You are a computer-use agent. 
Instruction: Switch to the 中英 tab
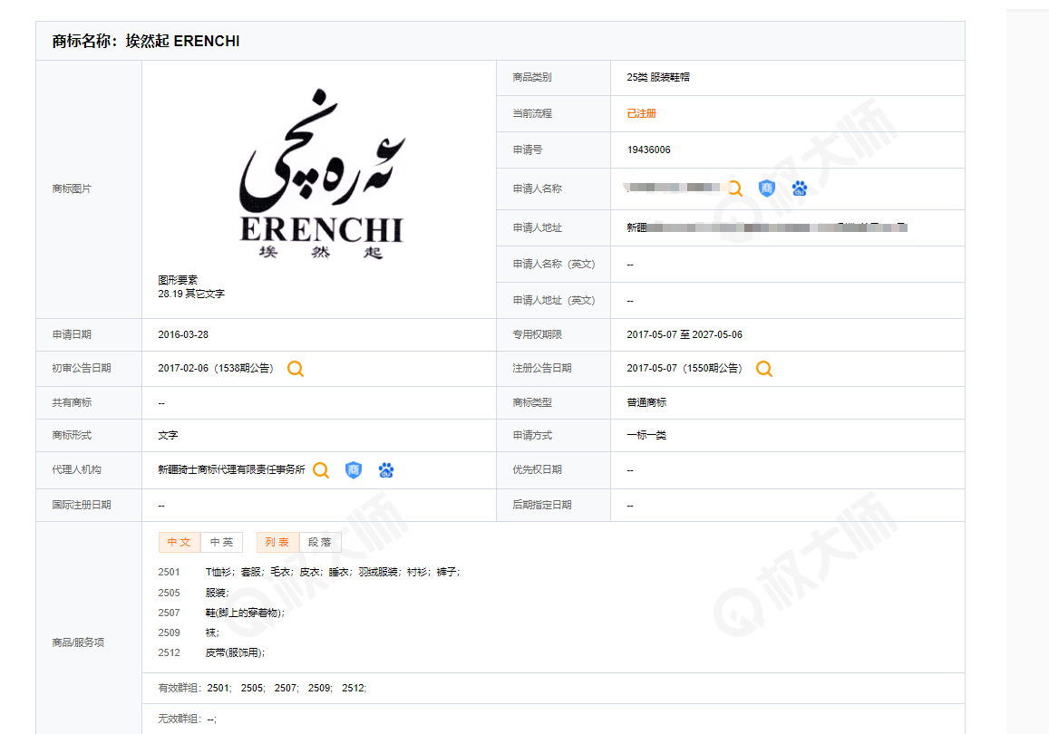tap(221, 542)
